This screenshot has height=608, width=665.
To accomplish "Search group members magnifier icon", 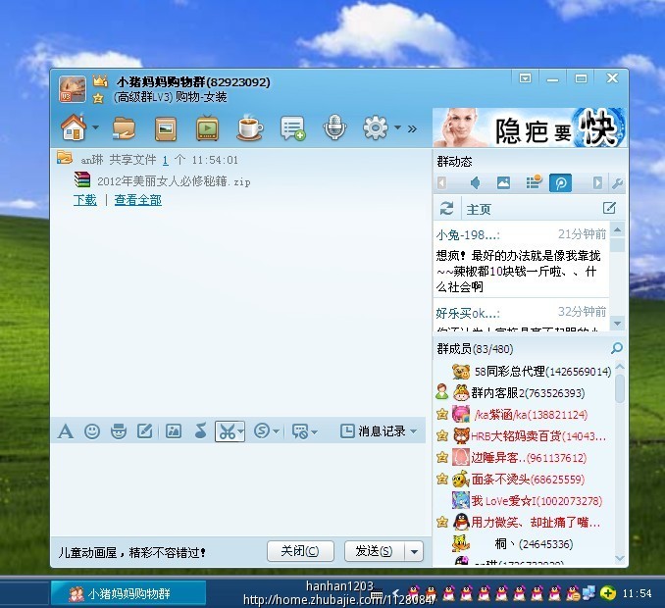I will pos(617,348).
